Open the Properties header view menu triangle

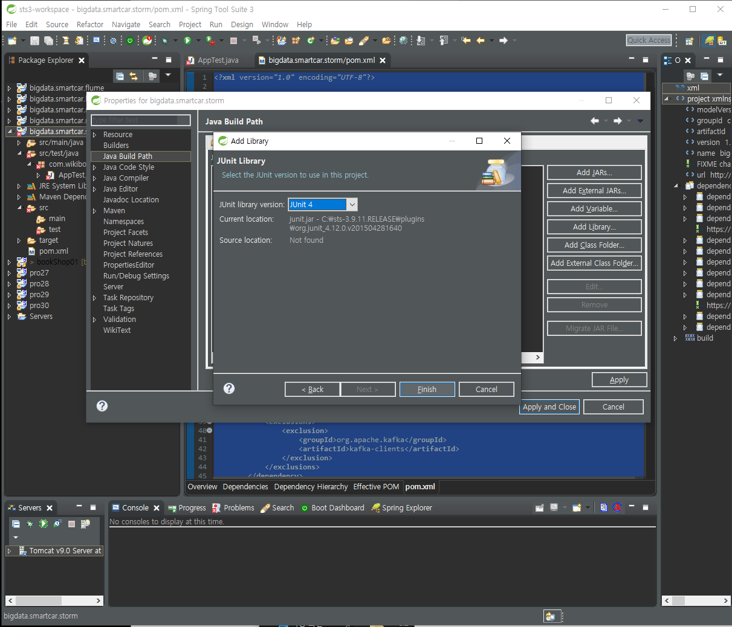pyautogui.click(x=640, y=121)
